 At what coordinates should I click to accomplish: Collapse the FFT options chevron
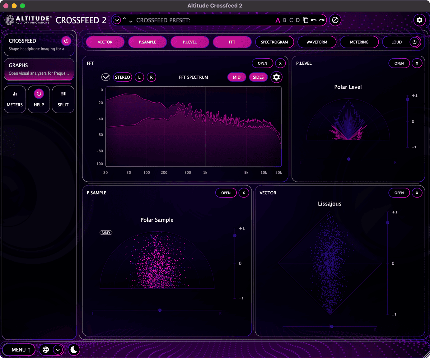(106, 77)
